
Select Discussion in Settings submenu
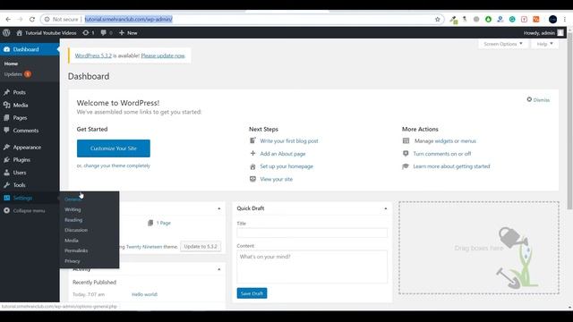(76, 230)
